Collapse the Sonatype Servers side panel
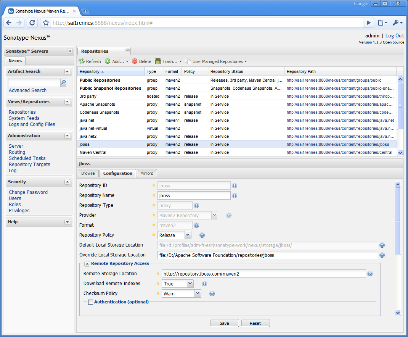The image size is (408, 337). point(70,51)
